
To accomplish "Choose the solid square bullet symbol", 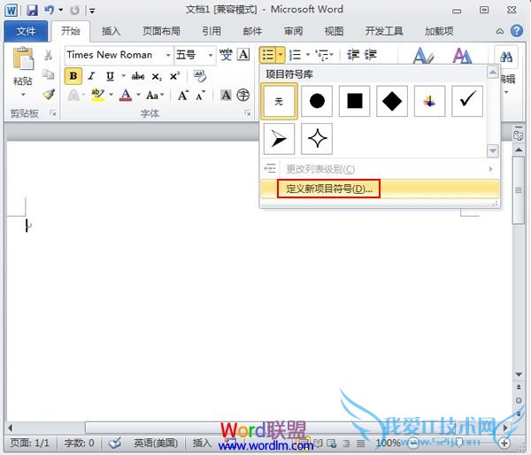I will coord(354,102).
